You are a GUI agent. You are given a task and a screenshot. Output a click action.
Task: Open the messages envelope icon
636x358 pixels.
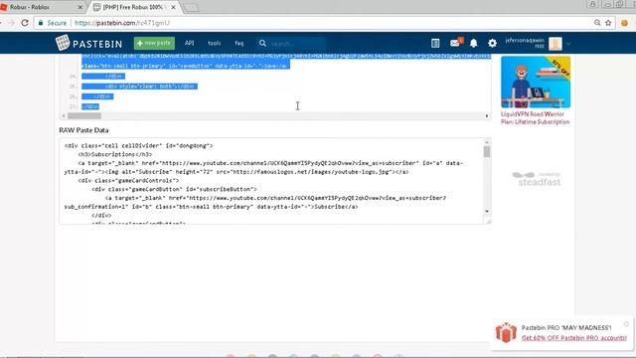(456, 42)
